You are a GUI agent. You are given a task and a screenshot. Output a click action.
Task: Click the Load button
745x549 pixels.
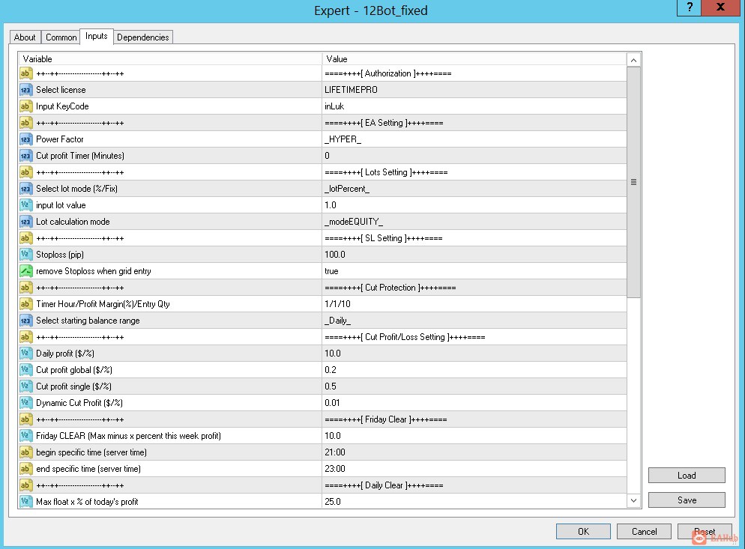click(687, 476)
